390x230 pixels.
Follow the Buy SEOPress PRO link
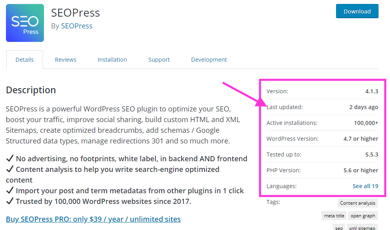93,219
